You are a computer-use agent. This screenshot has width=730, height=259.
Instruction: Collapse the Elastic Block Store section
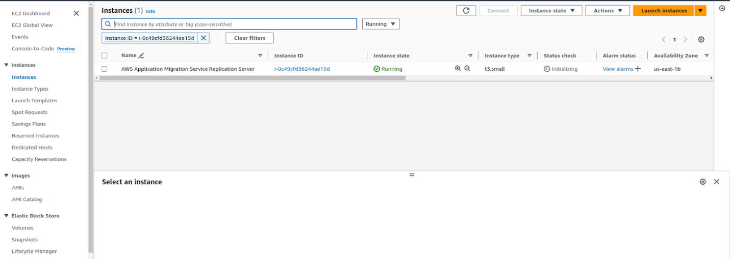[6, 216]
